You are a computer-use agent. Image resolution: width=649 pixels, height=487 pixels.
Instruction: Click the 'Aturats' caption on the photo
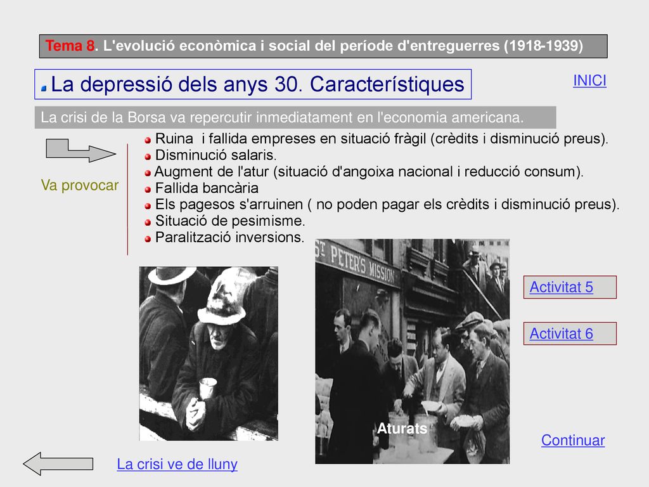pos(402,428)
